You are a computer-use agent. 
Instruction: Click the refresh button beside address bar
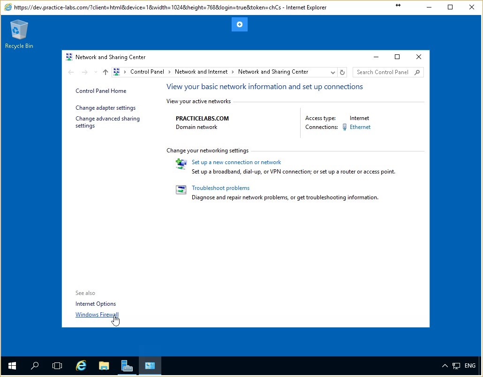(342, 72)
